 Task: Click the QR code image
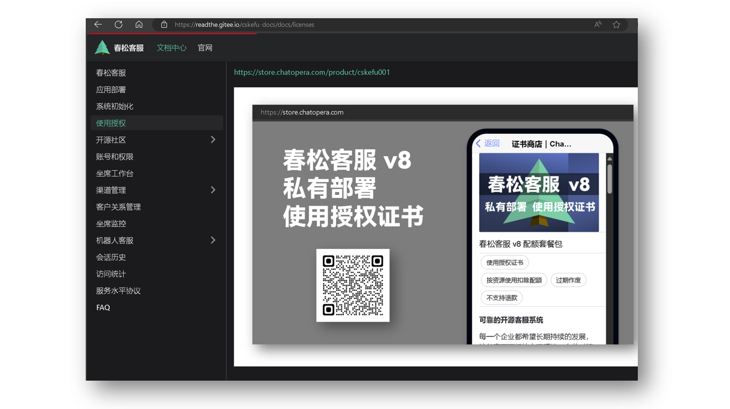point(353,285)
